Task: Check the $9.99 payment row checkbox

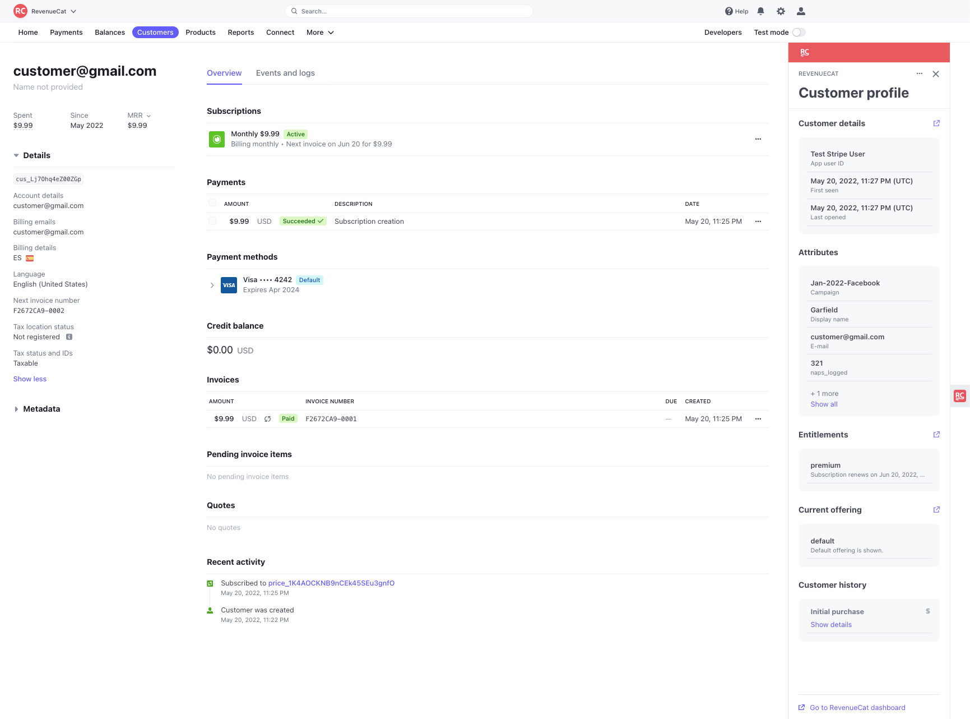Action: (x=212, y=221)
